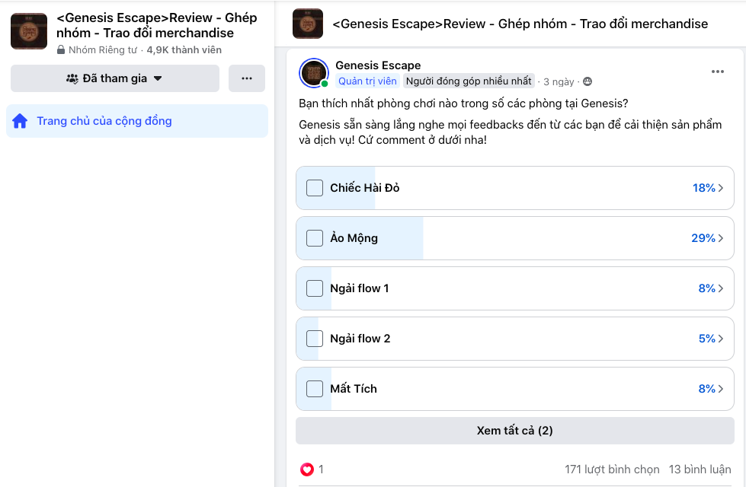Expand voters for Ngải flow 2
Viewport: 746px width, 487px height.
pyautogui.click(x=722, y=338)
